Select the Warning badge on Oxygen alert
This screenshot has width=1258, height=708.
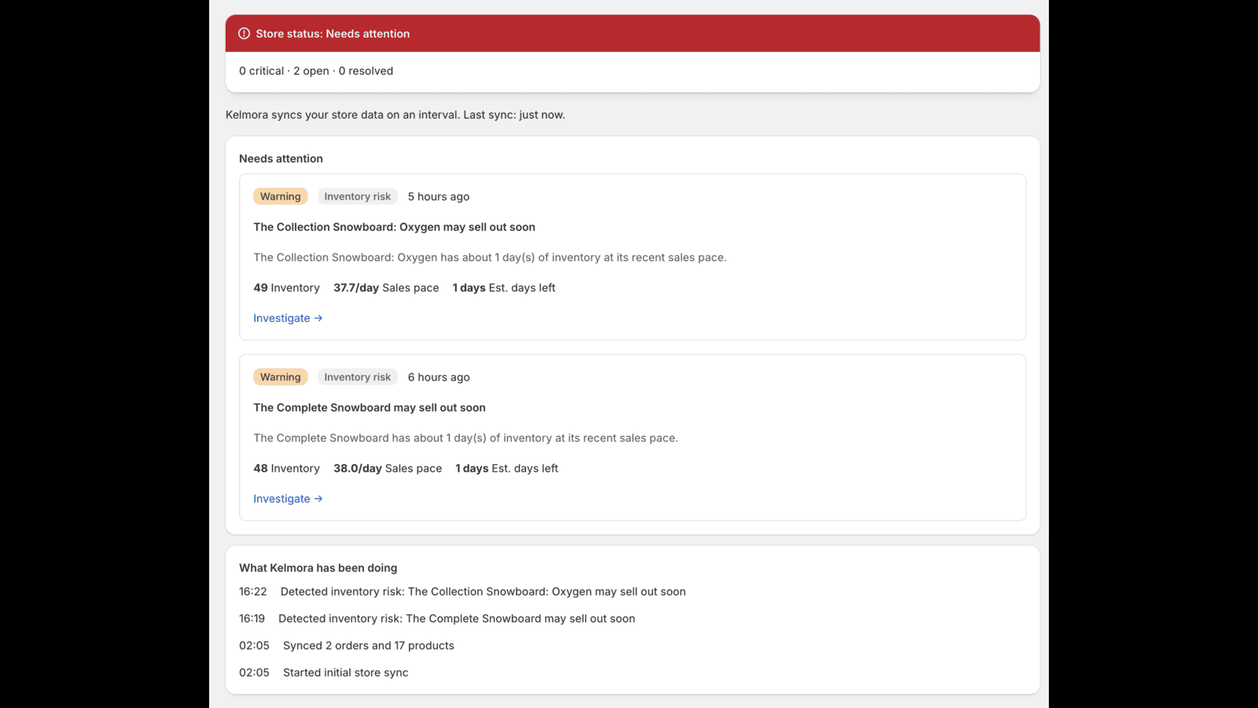[x=281, y=197]
